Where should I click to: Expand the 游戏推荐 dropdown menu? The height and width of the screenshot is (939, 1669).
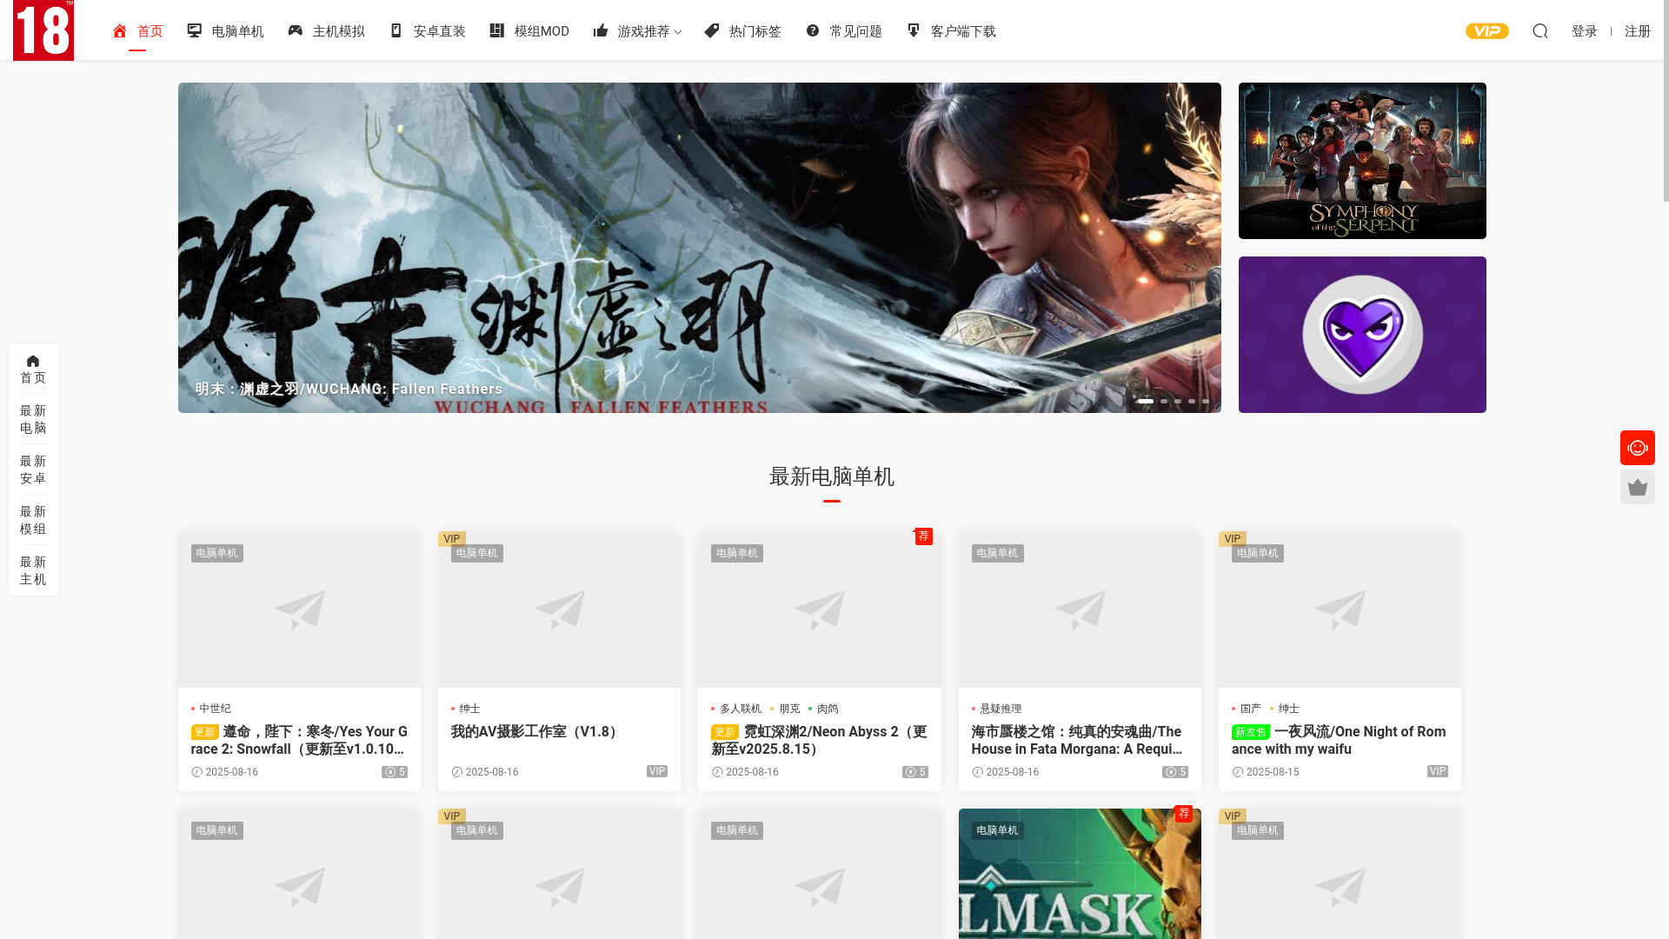pyautogui.click(x=636, y=31)
